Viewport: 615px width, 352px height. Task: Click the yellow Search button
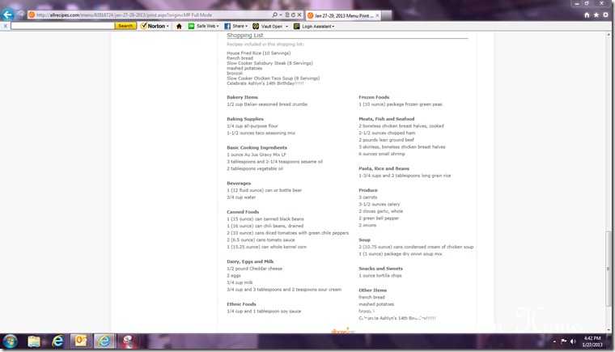pos(125,26)
